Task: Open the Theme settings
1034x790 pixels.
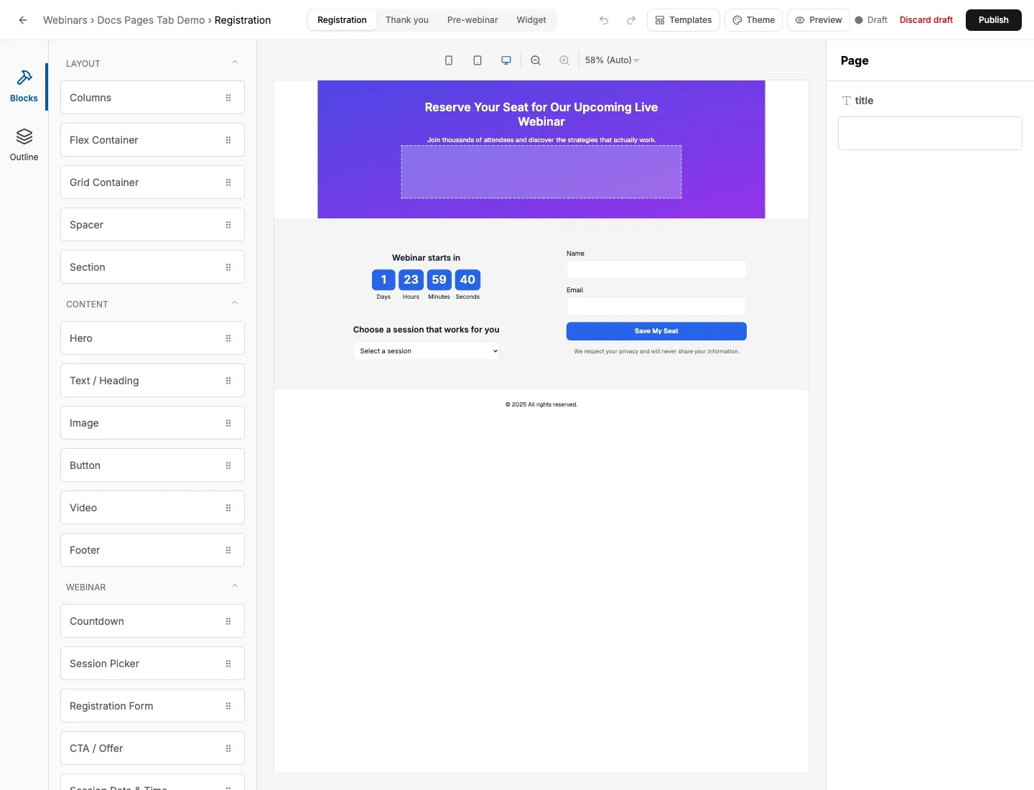Action: [753, 20]
